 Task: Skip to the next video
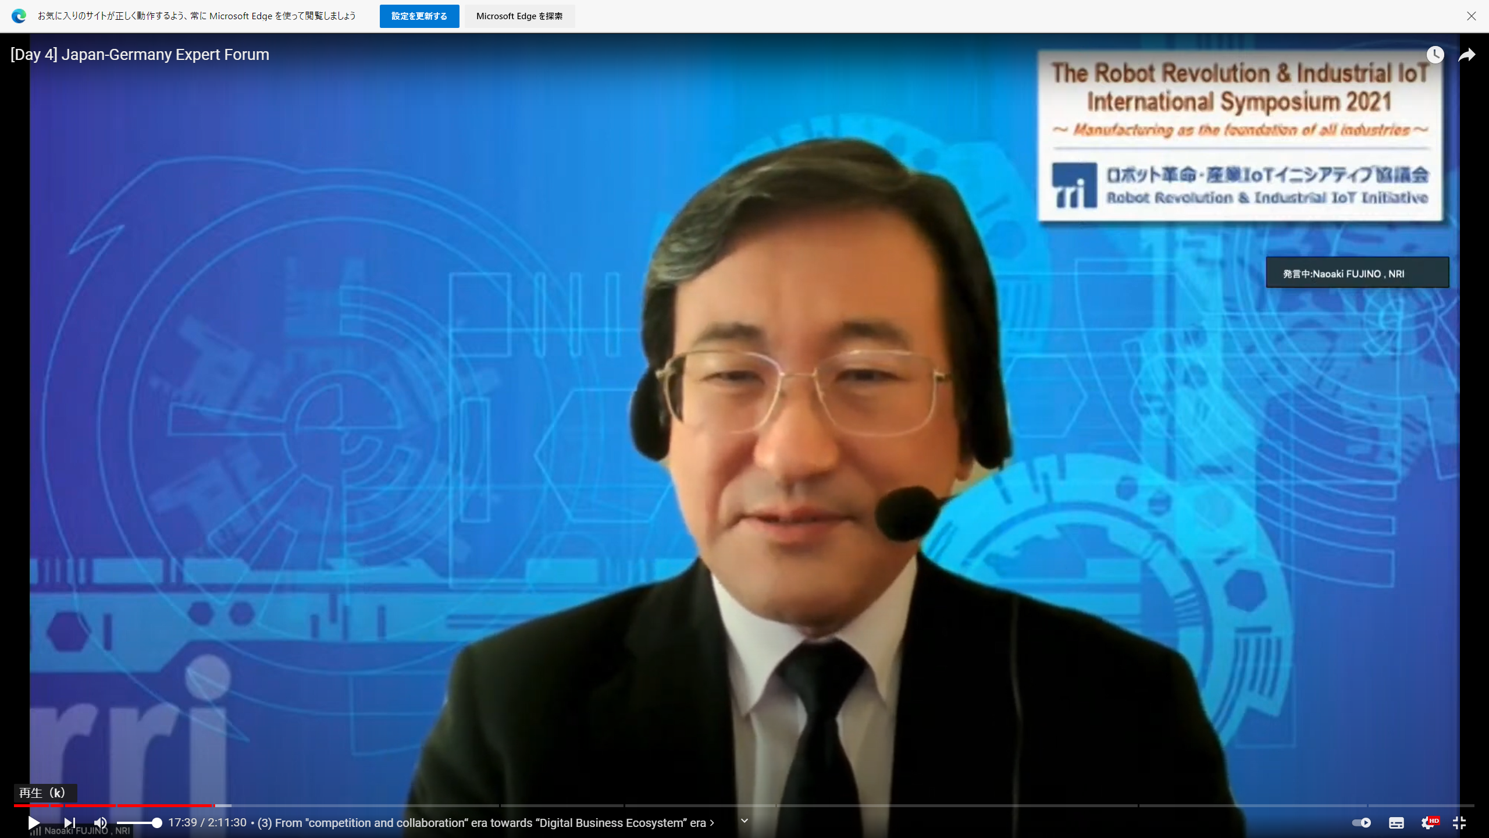pyautogui.click(x=69, y=822)
